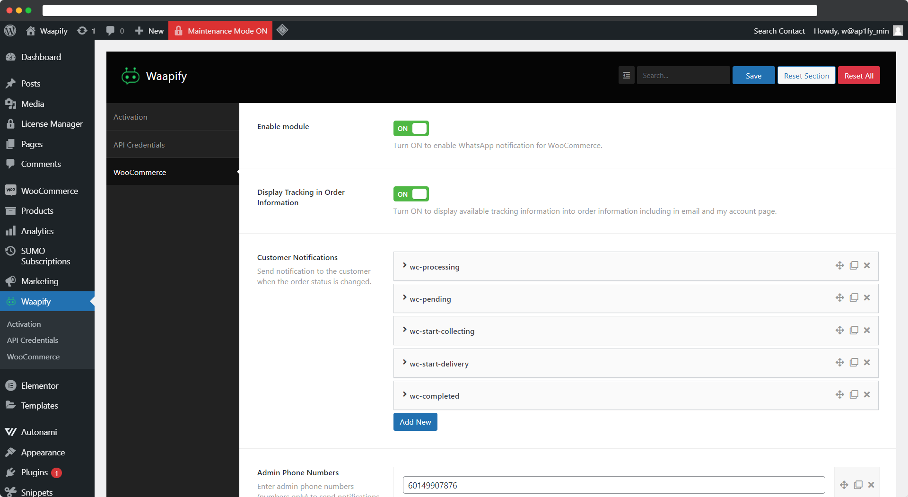Expand the wc-processing accordion
The height and width of the screenshot is (497, 908).
tap(636, 266)
